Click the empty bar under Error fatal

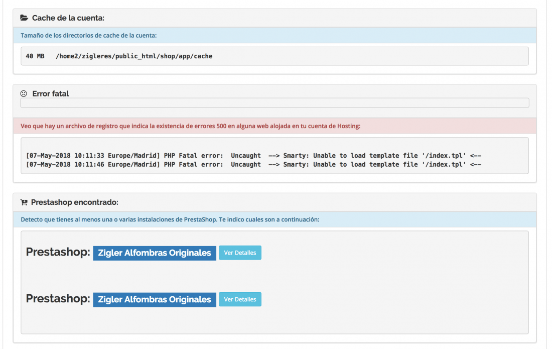point(274,103)
